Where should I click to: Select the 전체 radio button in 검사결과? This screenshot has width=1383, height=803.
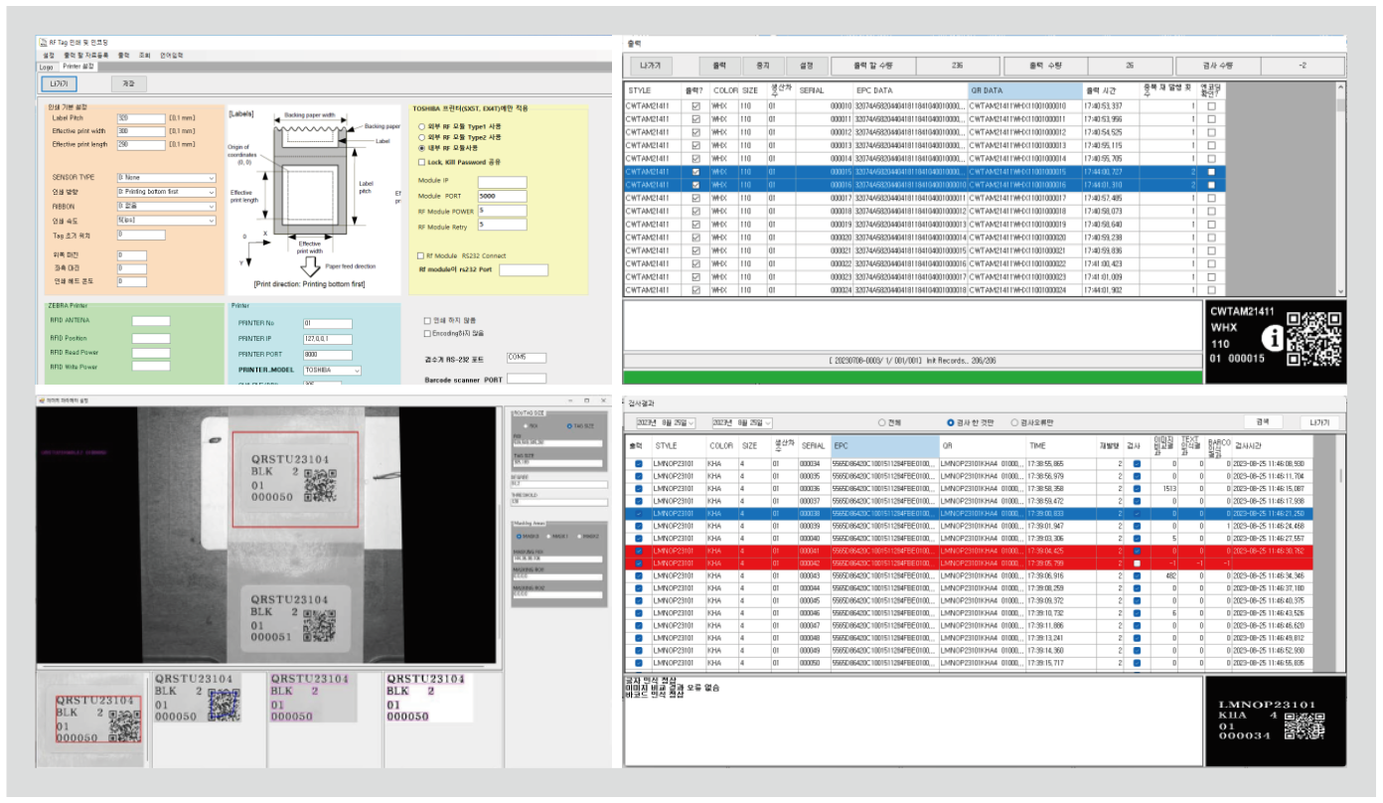882,422
